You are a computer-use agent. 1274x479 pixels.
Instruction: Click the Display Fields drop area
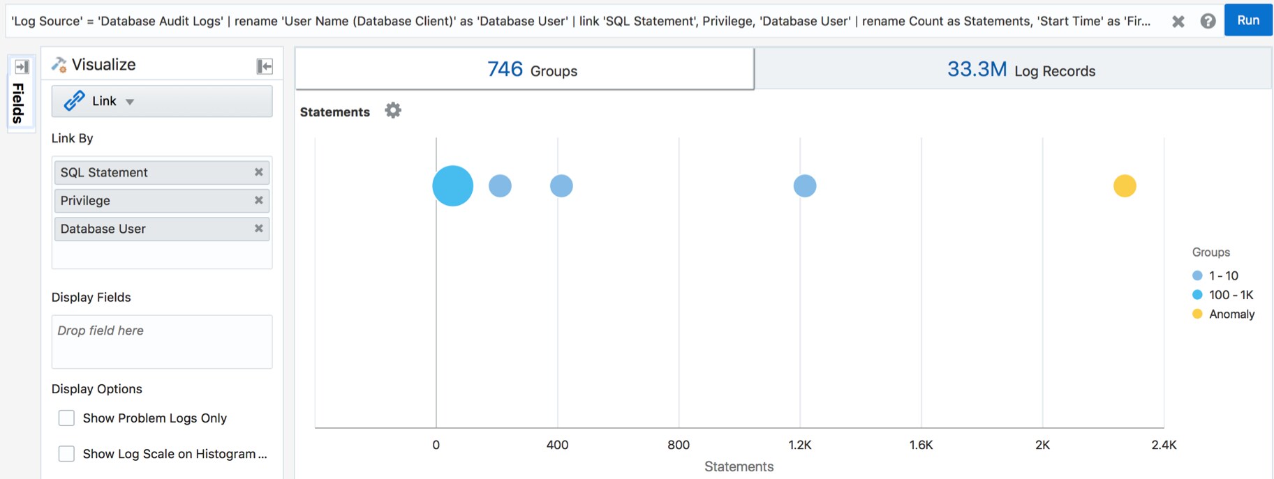pos(162,342)
